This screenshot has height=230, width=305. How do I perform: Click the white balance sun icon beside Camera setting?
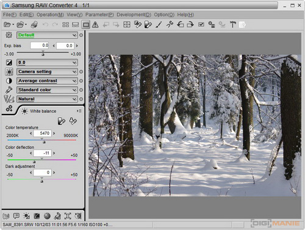click(x=9, y=71)
